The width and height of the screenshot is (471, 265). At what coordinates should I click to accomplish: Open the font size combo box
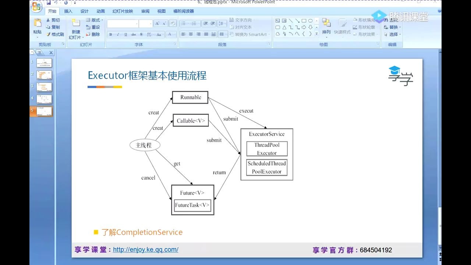click(146, 24)
